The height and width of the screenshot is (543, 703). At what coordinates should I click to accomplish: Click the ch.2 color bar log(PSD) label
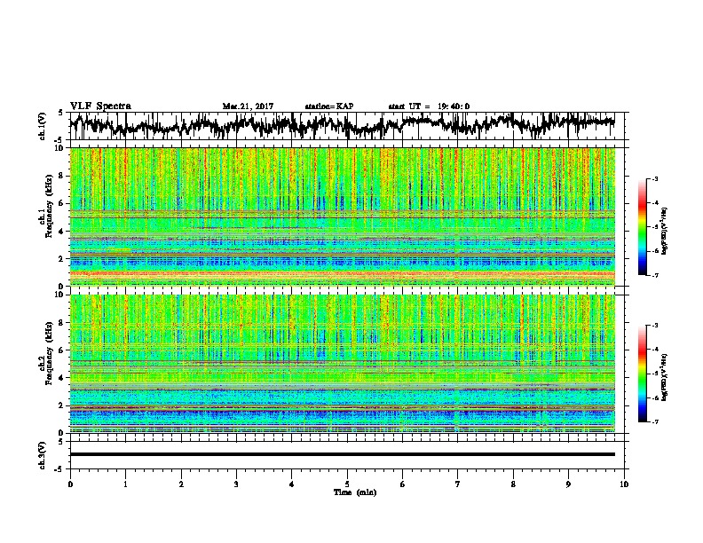click(x=664, y=377)
